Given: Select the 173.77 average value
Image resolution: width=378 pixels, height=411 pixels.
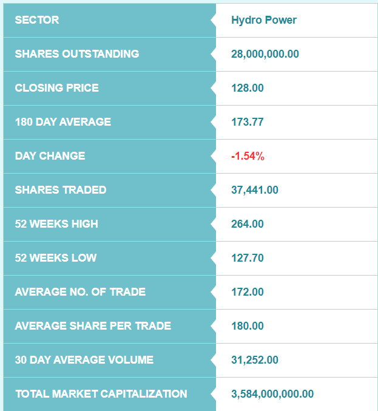Looking at the screenshot, I should [x=248, y=122].
